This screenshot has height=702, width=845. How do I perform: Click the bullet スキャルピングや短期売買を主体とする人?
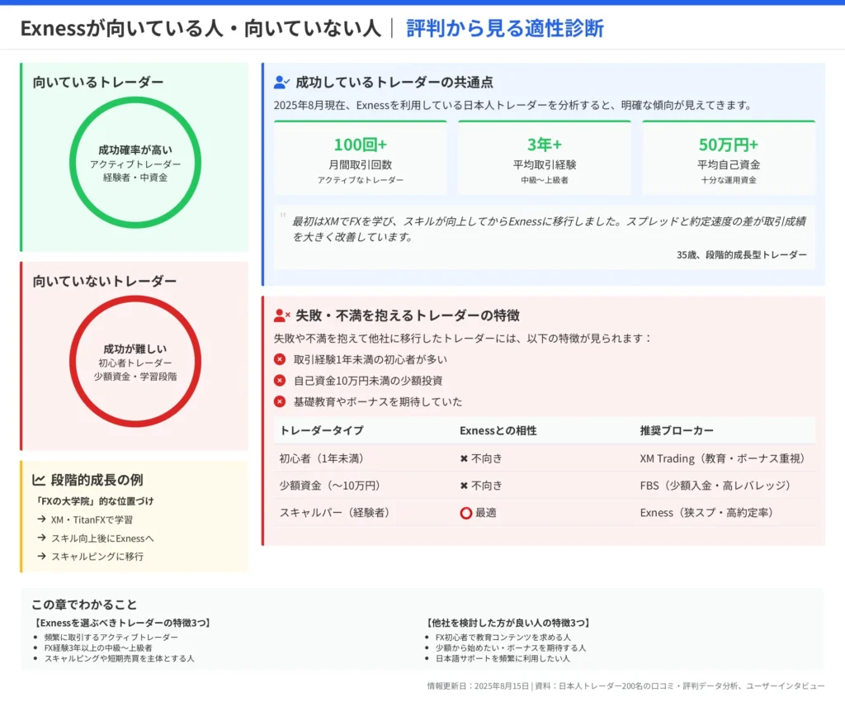pyautogui.click(x=119, y=658)
